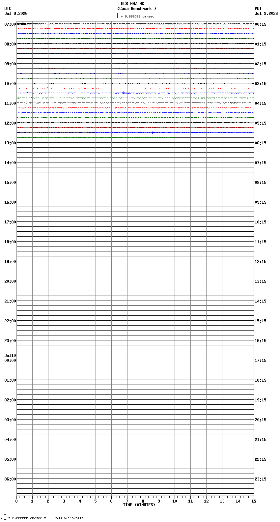280x522 pixels.
Task: Click the Jul10 date change label
Action: click(10, 356)
